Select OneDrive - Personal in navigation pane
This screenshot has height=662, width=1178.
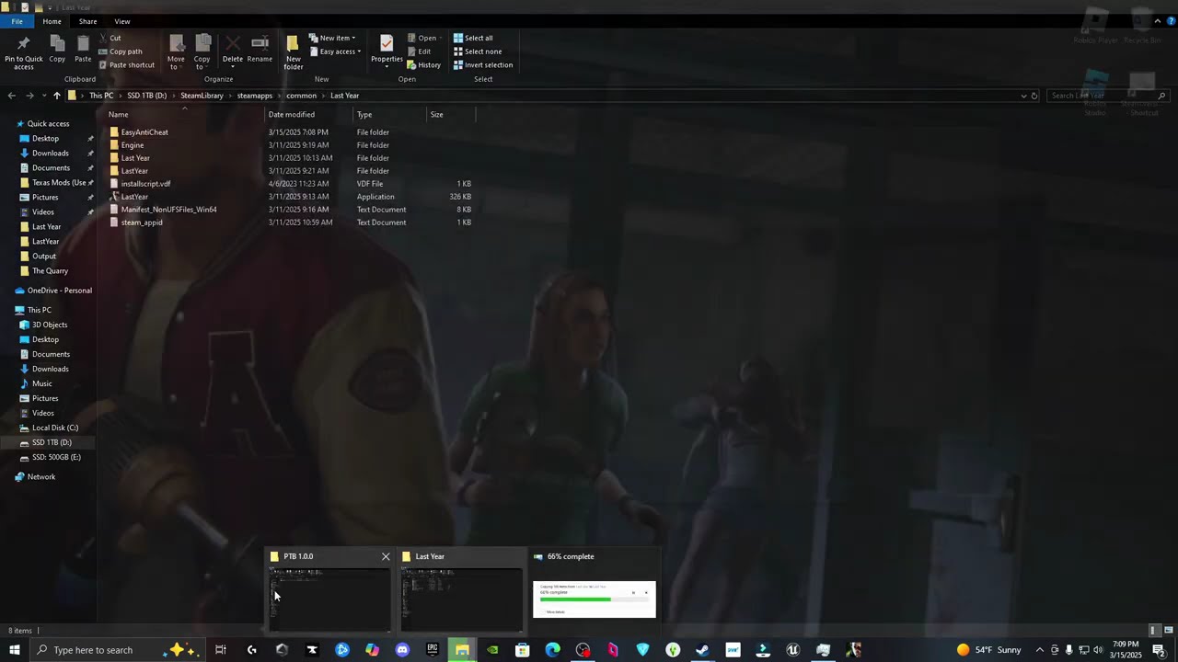(x=59, y=291)
